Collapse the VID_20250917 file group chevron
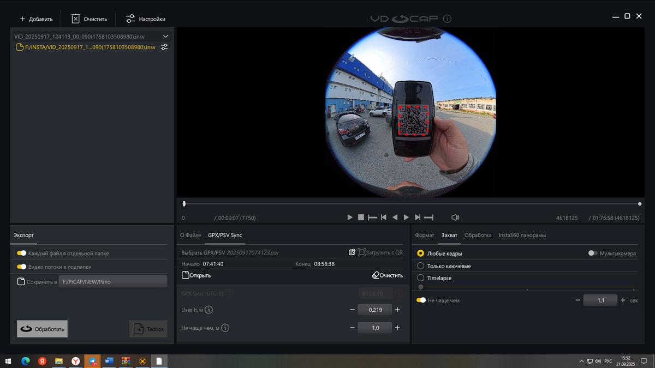The height and width of the screenshot is (368, 655). coord(166,37)
